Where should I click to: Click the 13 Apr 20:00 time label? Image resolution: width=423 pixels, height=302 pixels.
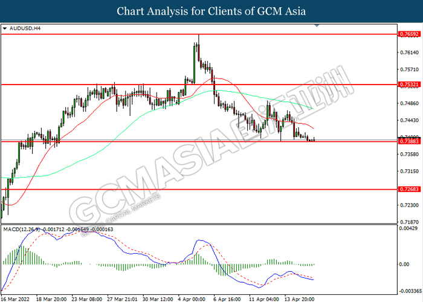coord(300,299)
